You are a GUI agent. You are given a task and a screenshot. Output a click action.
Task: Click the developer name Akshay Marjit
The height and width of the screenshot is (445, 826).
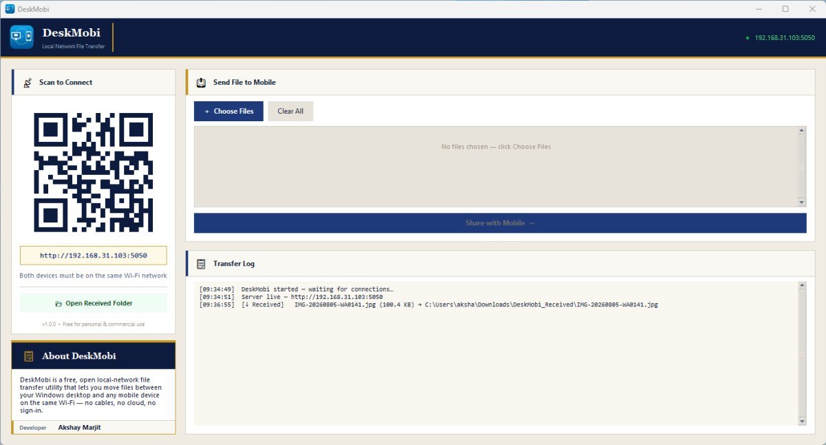point(79,428)
